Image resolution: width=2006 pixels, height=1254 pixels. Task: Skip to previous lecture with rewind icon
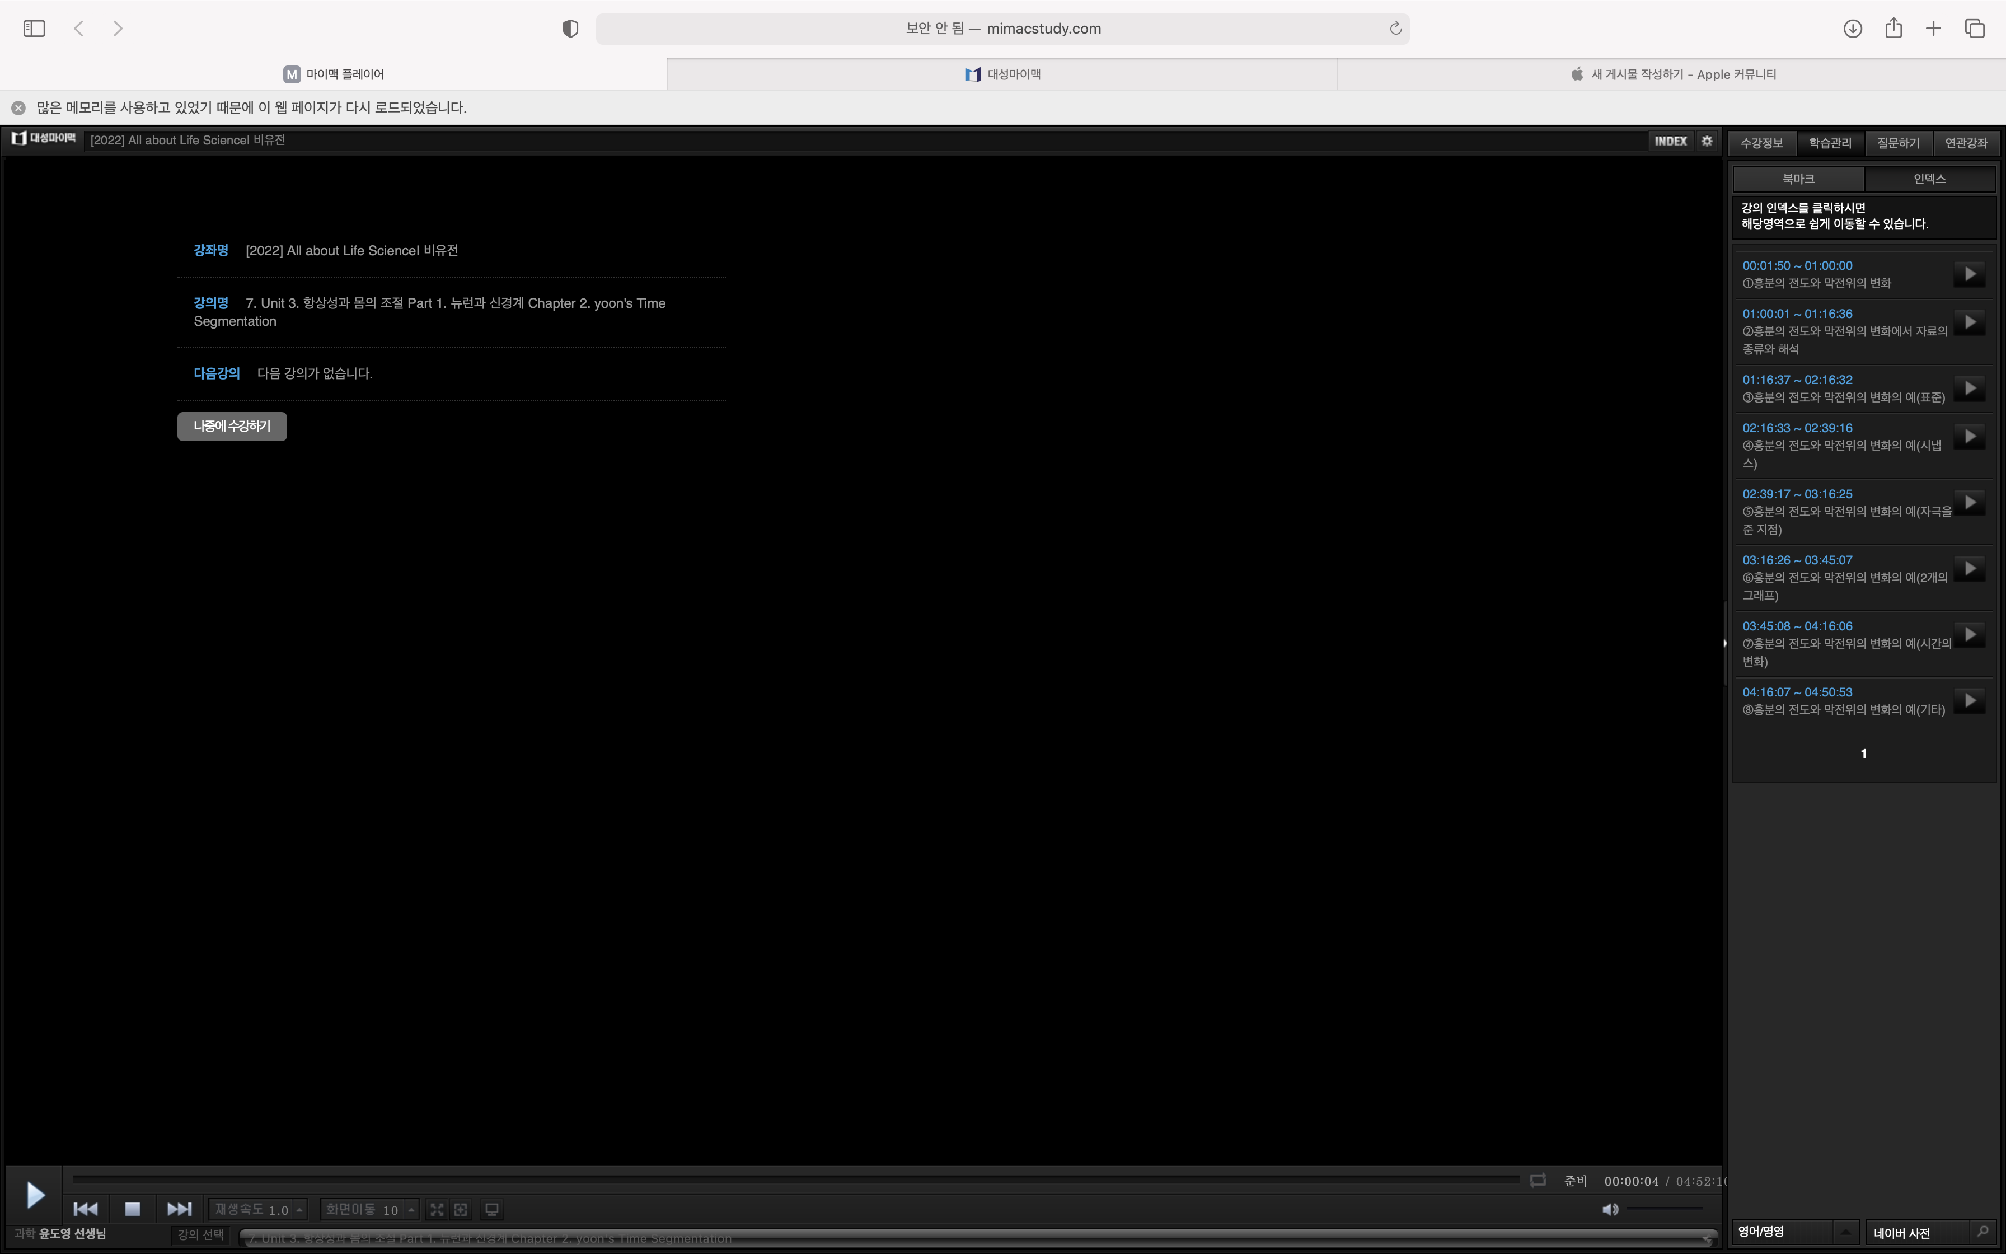[86, 1209]
